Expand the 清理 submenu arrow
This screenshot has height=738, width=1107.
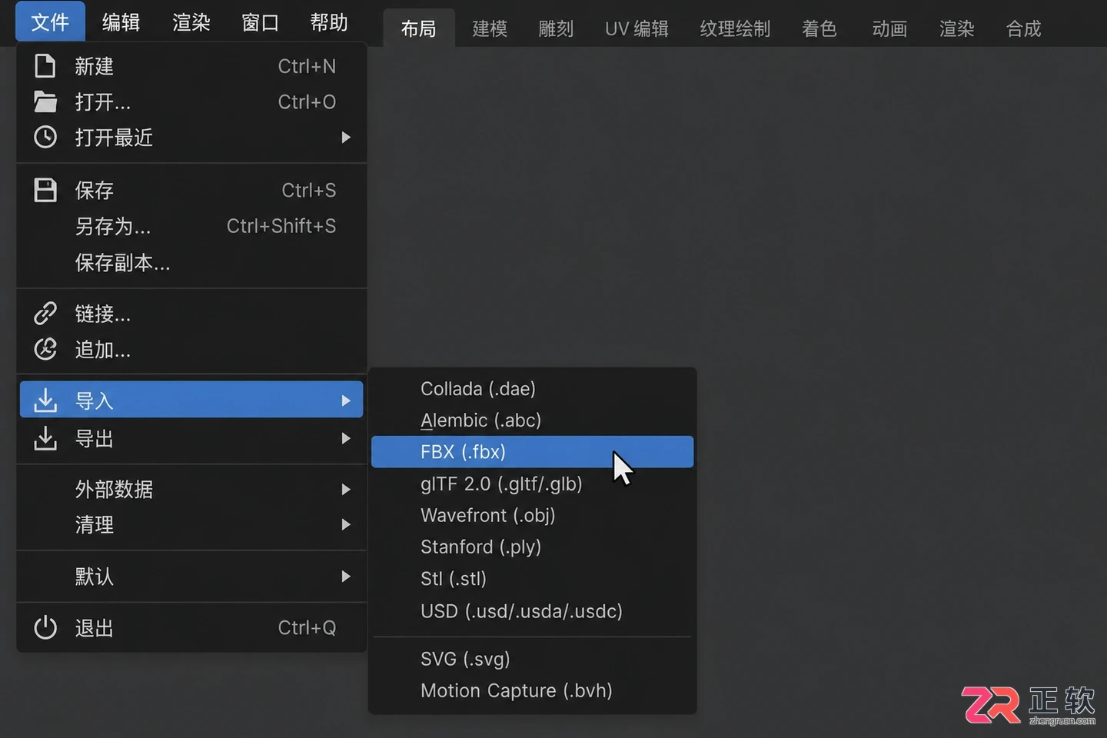pos(346,524)
